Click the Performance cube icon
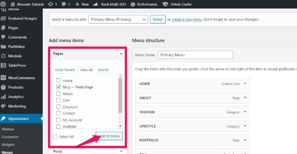The width and height of the screenshot is (297, 154). click(x=133, y=4)
